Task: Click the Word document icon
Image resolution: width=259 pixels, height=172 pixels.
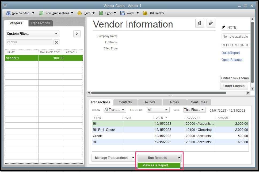Action: click(x=122, y=13)
